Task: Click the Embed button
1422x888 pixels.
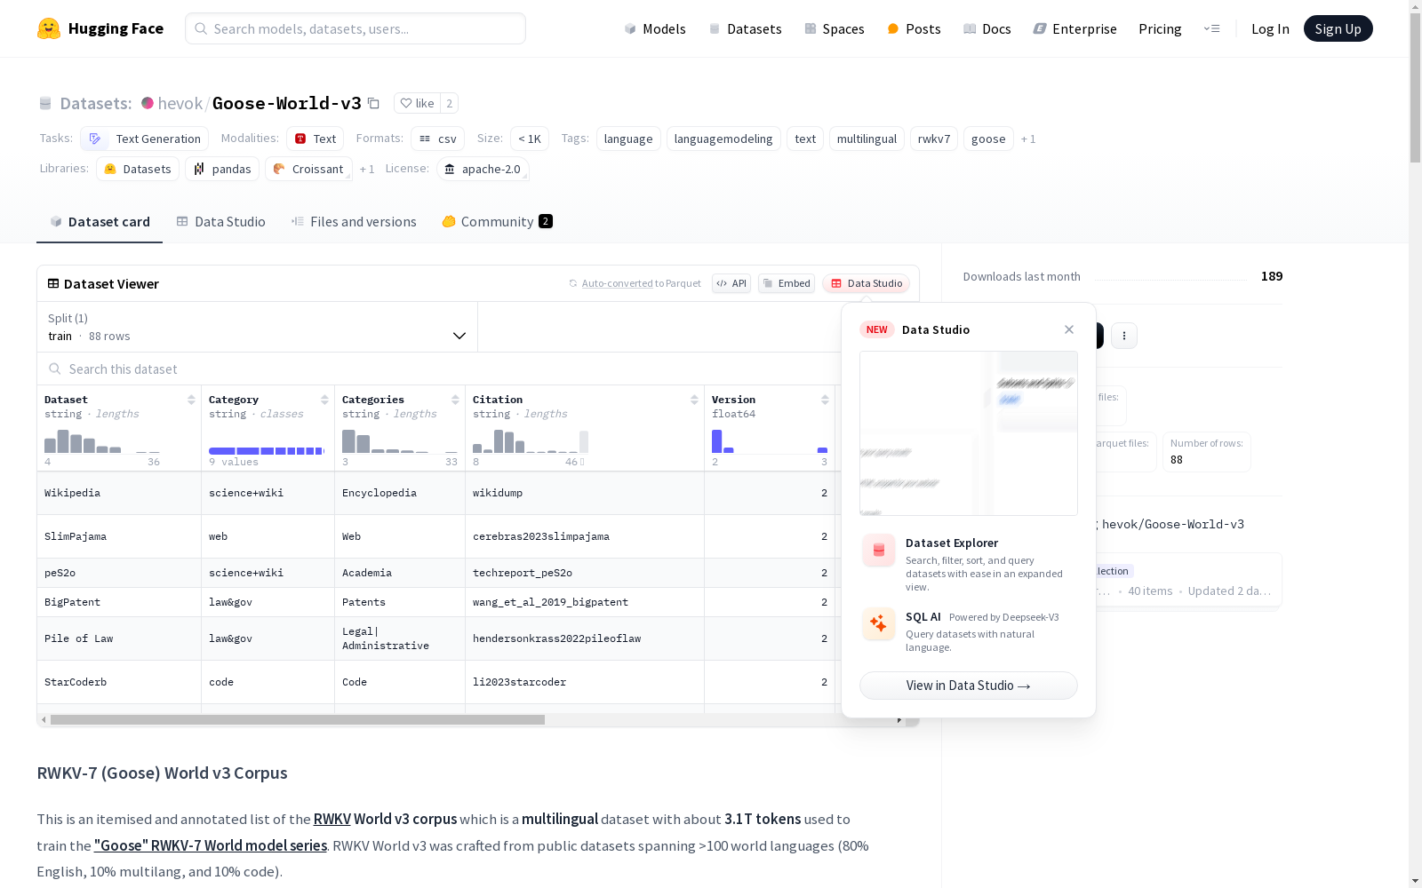Action: click(787, 283)
